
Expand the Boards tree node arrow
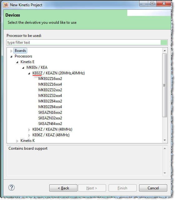point(11,51)
